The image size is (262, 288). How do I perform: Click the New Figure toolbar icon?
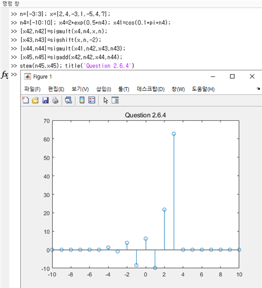pos(26,100)
